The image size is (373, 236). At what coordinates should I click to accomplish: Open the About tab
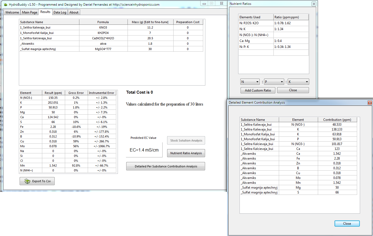[x=74, y=12]
